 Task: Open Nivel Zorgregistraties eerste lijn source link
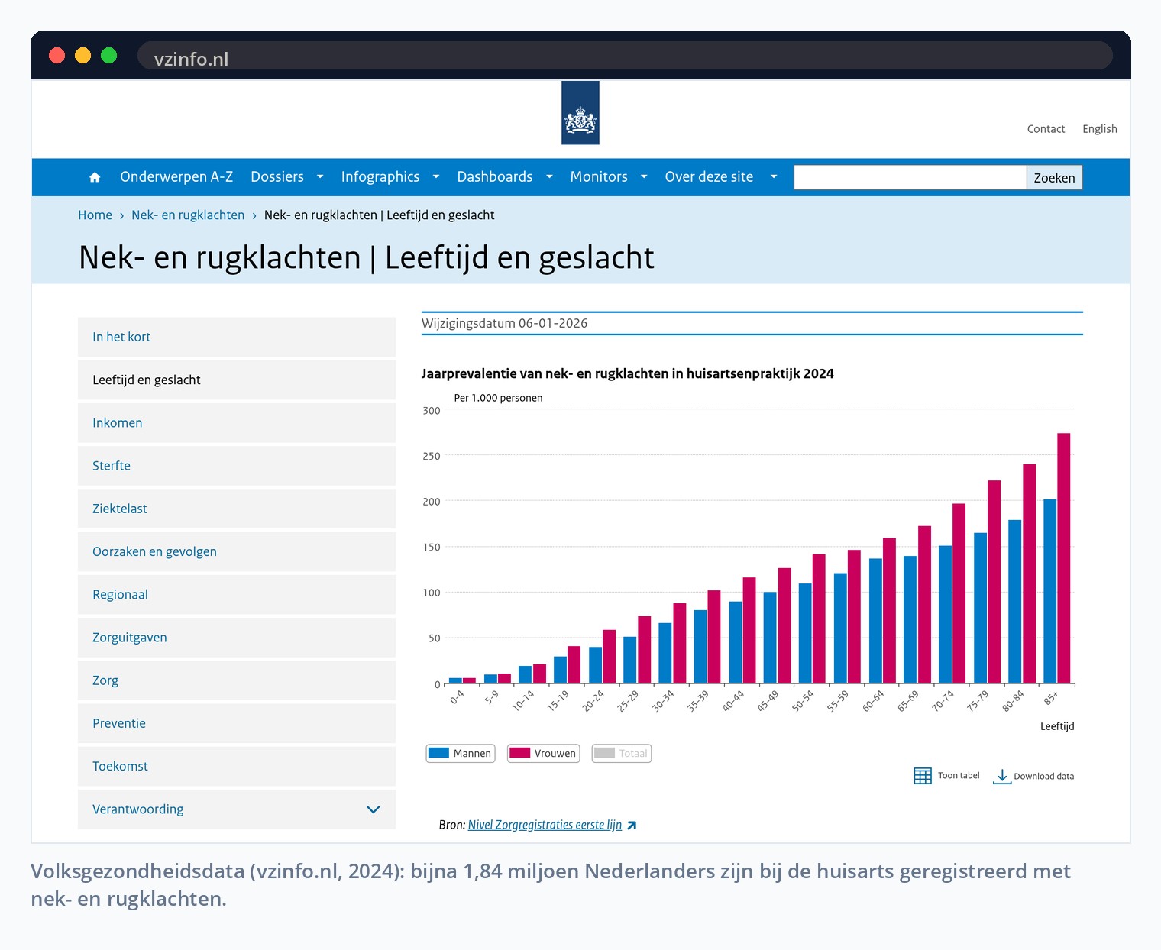pyautogui.click(x=545, y=826)
